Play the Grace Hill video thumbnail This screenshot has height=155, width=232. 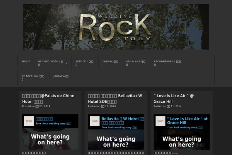(x=182, y=140)
